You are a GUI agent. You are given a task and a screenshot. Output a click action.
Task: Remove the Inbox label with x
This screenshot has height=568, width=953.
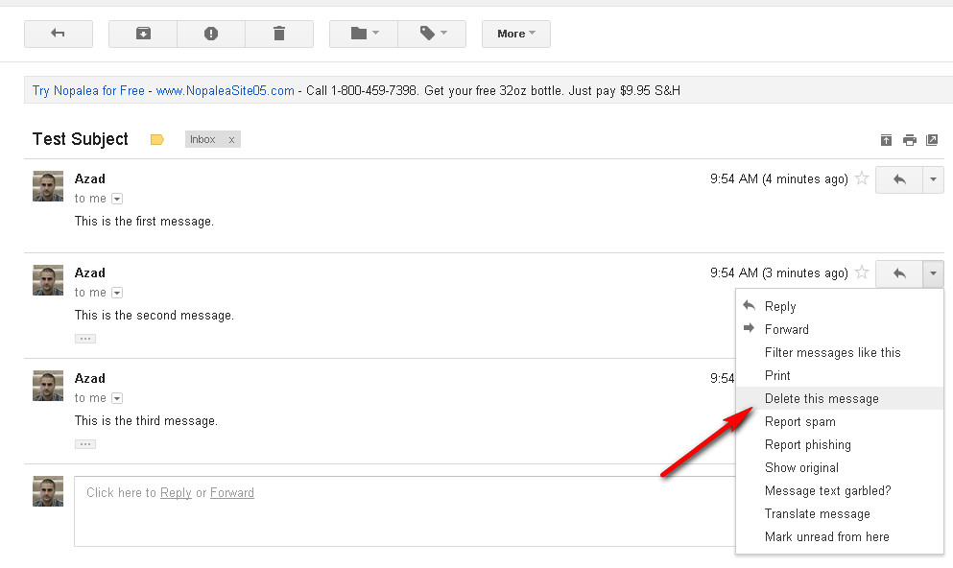231,140
